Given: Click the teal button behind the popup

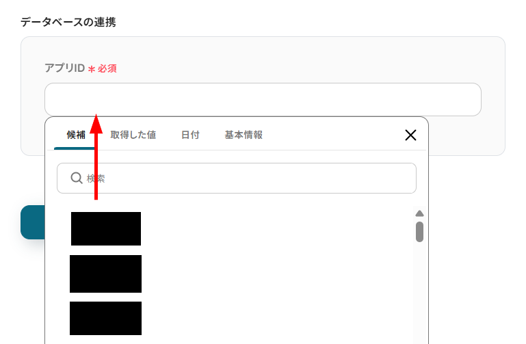Looking at the screenshot, I should pos(33,222).
